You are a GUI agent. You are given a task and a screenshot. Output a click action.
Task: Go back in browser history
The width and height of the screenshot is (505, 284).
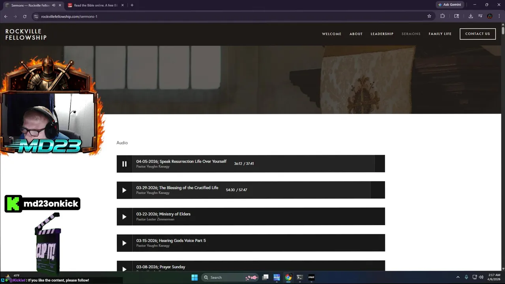6,16
